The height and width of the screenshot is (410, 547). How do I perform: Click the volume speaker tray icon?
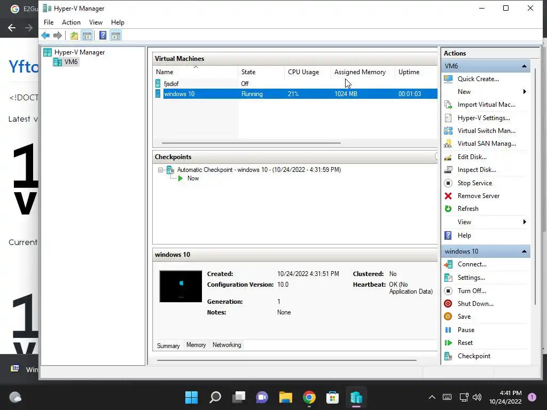coord(477,397)
